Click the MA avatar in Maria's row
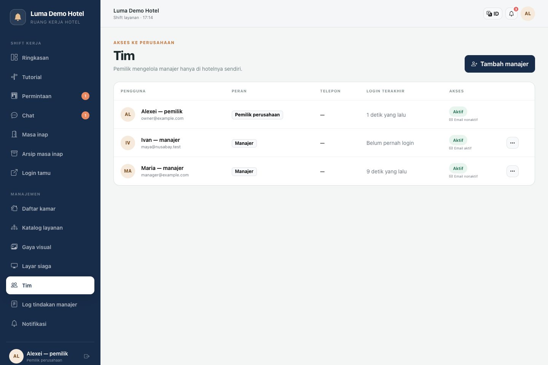548x365 pixels. point(128,171)
